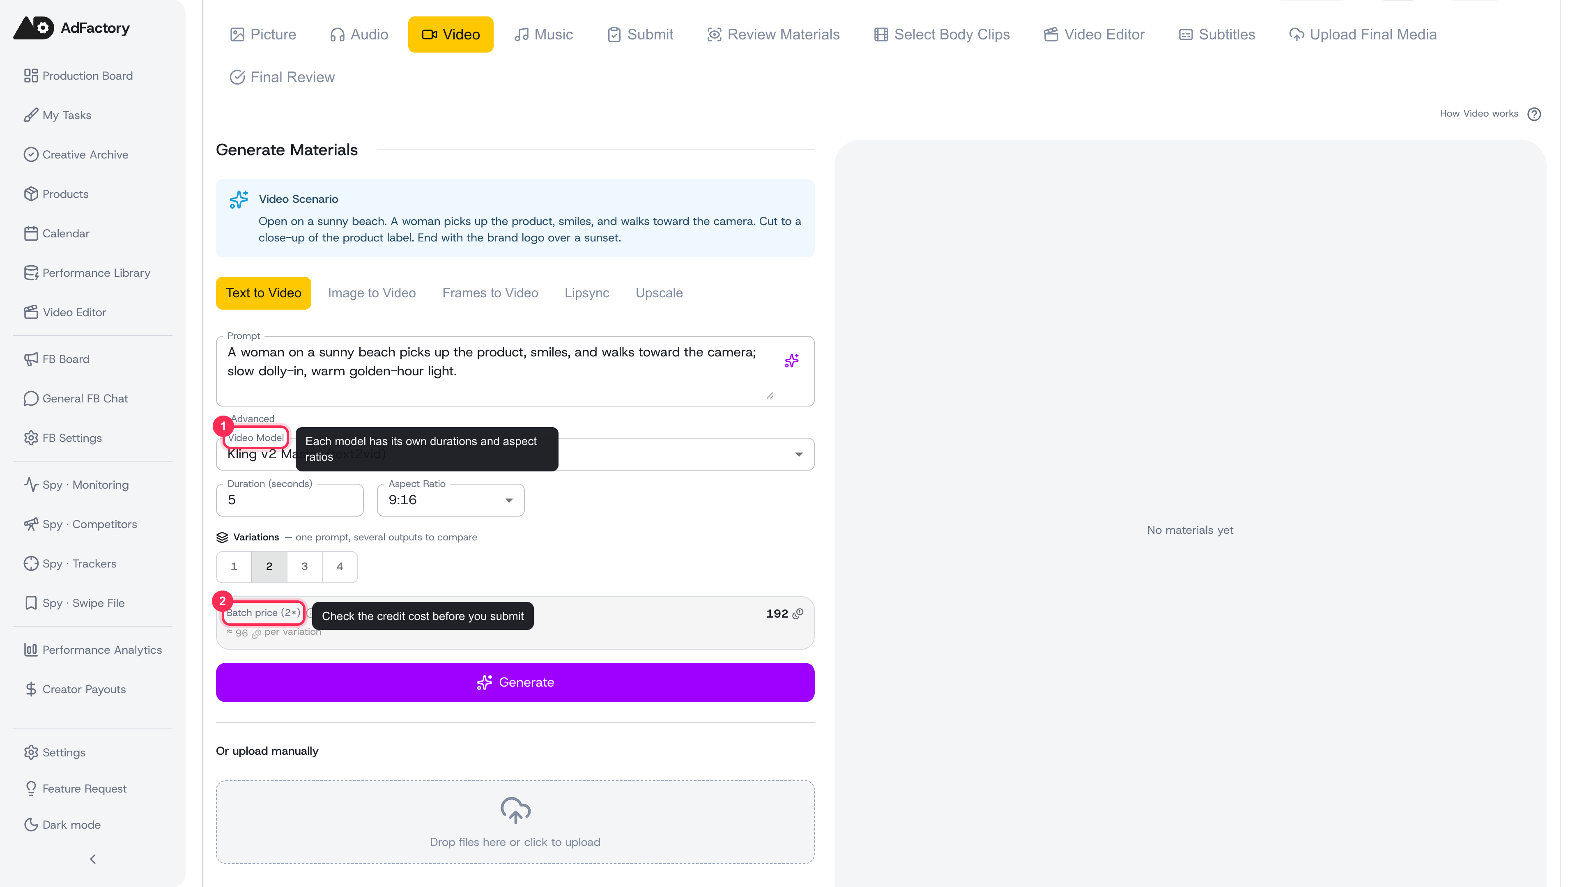Click the Video Scenario description text
This screenshot has width=1577, height=887.
pos(530,230)
